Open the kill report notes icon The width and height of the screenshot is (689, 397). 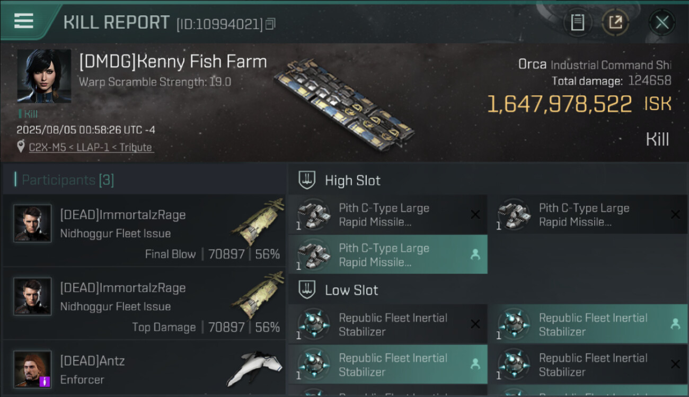pos(577,23)
